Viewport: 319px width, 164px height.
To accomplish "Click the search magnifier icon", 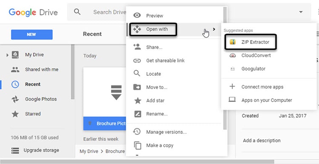I will 77,11.
